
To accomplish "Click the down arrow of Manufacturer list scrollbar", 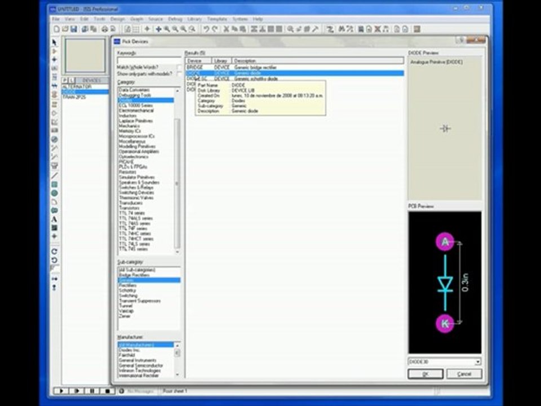I will (x=178, y=374).
